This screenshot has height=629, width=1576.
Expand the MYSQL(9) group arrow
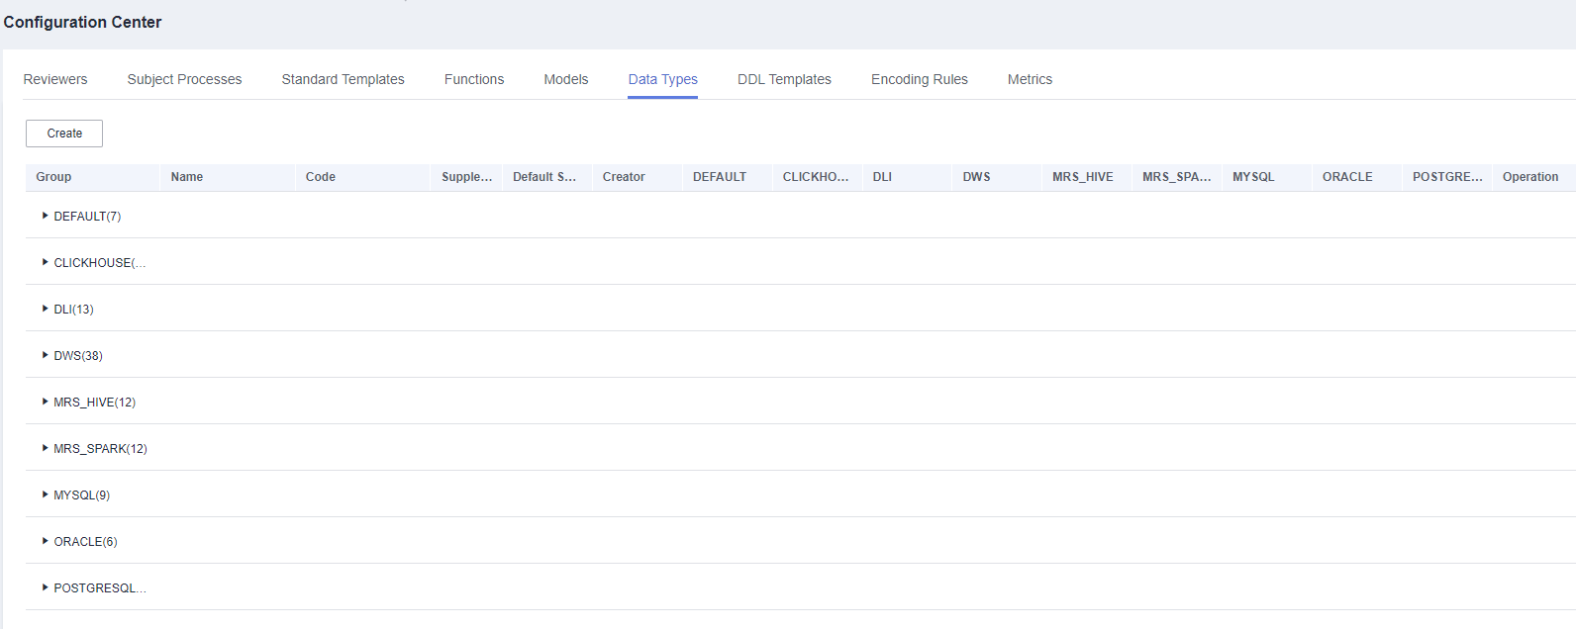[x=46, y=494]
